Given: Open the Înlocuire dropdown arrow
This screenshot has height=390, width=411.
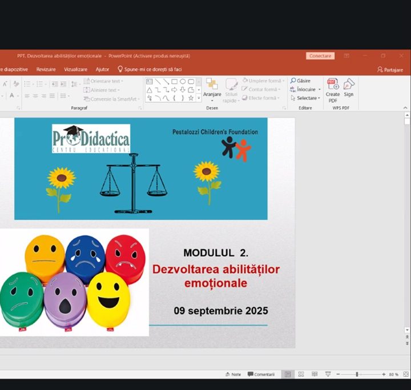Looking at the screenshot, I should pyautogui.click(x=320, y=89).
